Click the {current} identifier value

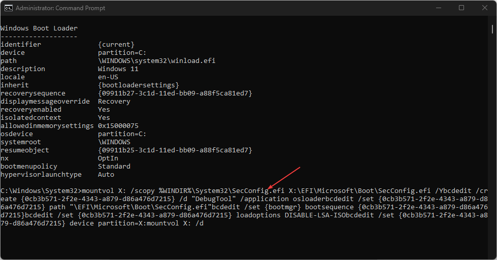coord(116,44)
